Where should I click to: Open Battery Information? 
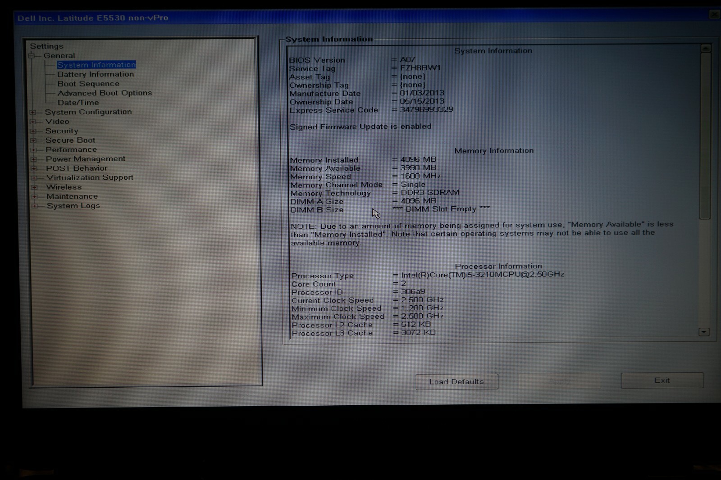(x=96, y=74)
